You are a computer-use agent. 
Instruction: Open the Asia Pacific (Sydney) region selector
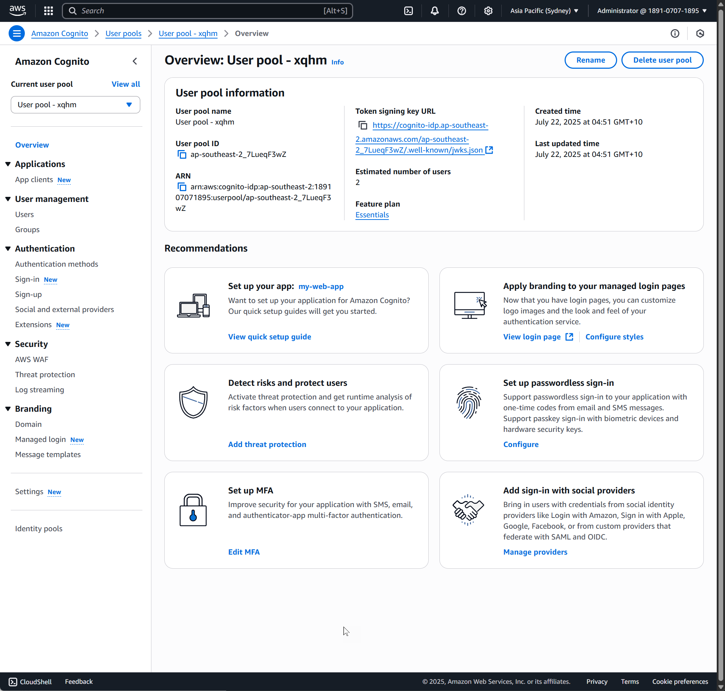click(544, 11)
